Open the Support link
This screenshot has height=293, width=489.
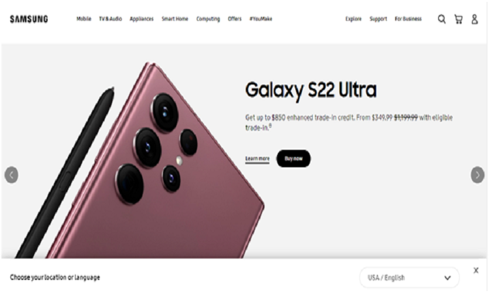pyautogui.click(x=378, y=19)
